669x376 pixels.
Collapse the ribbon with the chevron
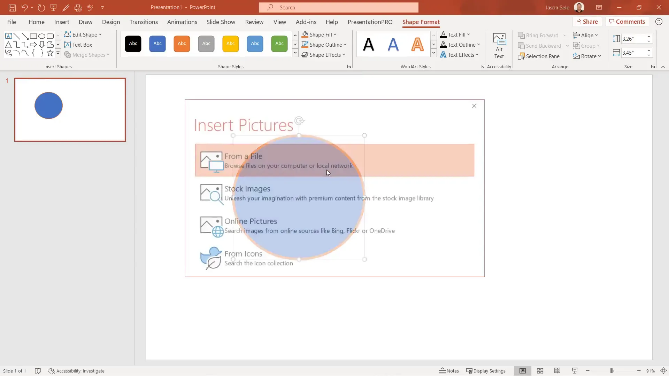[663, 67]
